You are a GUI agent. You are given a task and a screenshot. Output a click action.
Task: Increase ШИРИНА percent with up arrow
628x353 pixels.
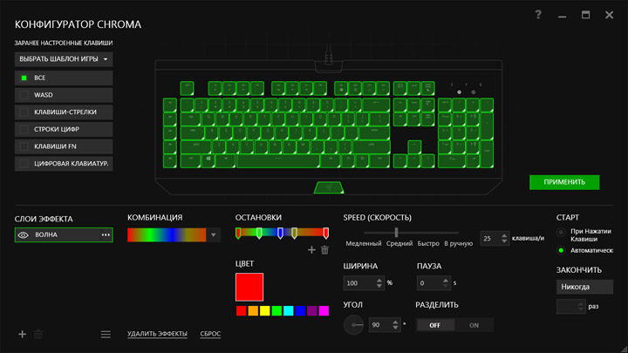coord(379,280)
